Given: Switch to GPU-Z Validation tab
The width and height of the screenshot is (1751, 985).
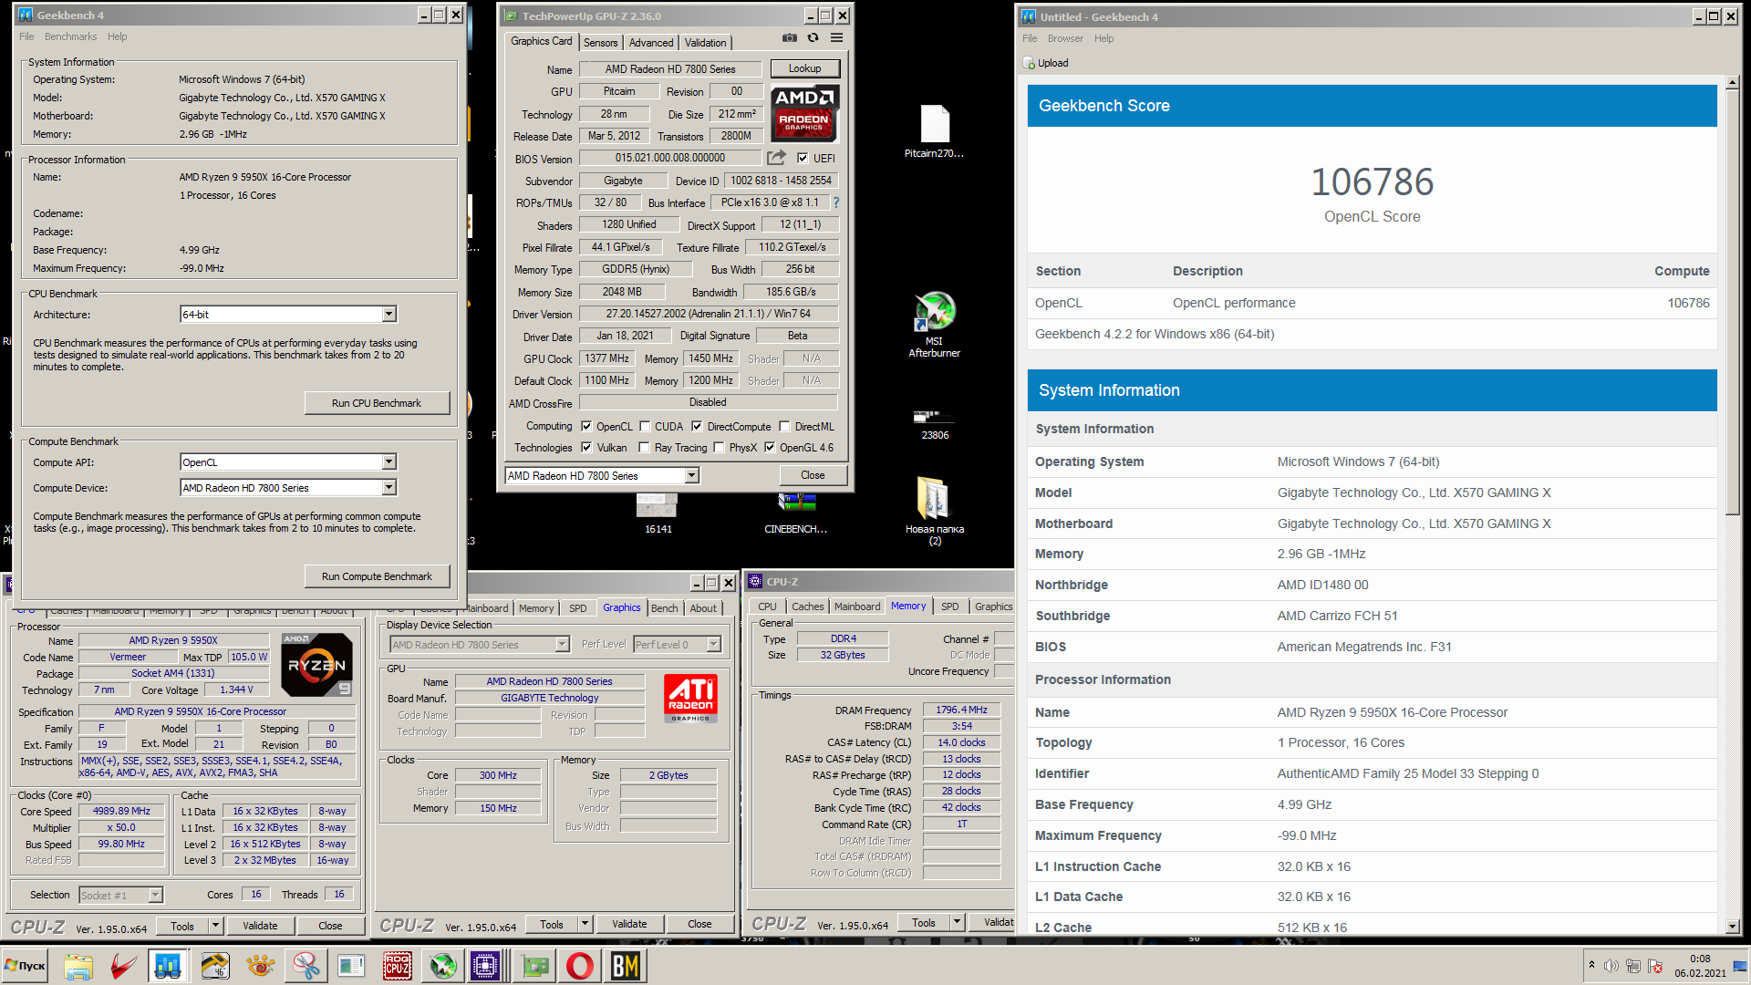Looking at the screenshot, I should click(705, 43).
